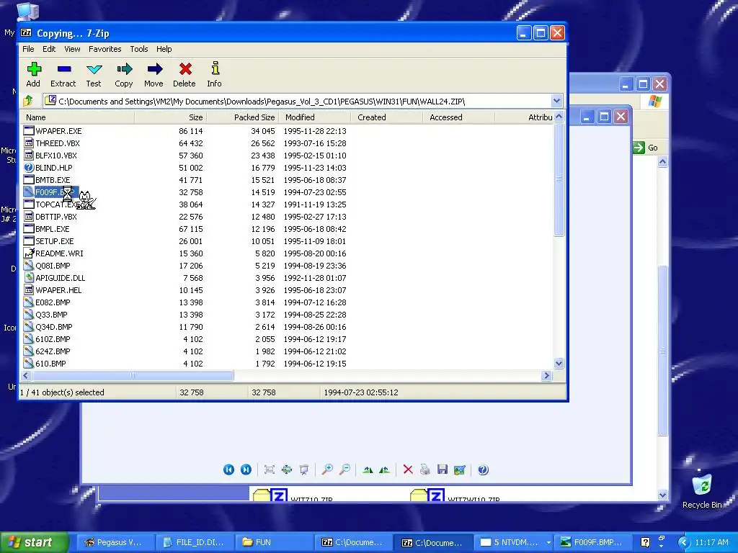Switch to FILE_ID.DIZ taskbar window
The height and width of the screenshot is (553, 738).
tap(194, 542)
